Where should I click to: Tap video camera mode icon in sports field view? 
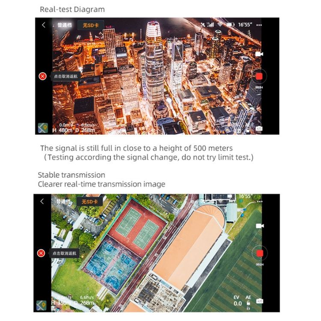[260, 226]
